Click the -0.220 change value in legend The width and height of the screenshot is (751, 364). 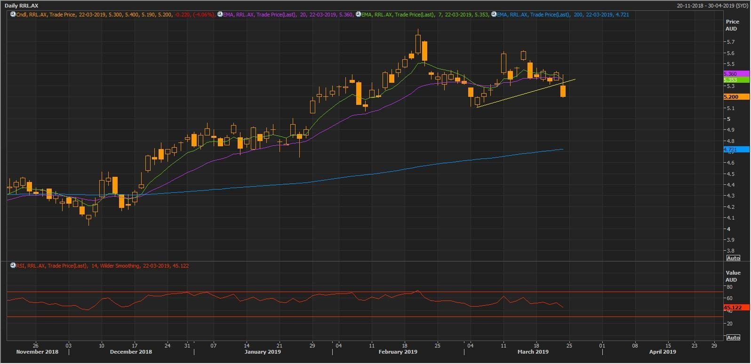click(182, 15)
